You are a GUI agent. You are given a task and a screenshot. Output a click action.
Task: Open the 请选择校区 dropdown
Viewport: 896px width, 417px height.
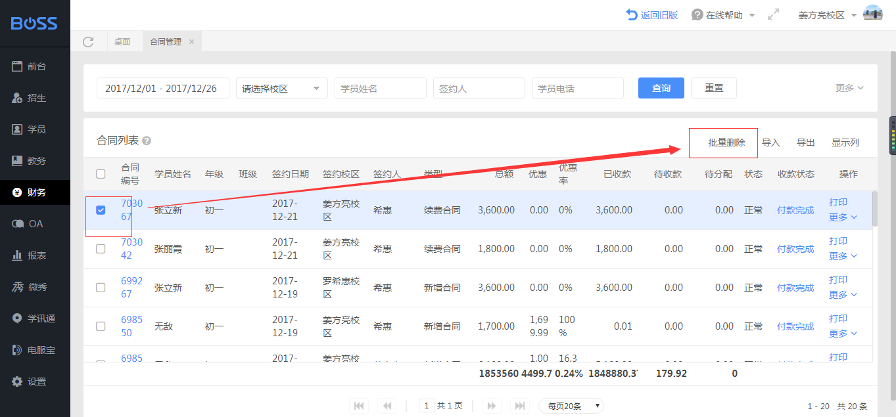(282, 88)
